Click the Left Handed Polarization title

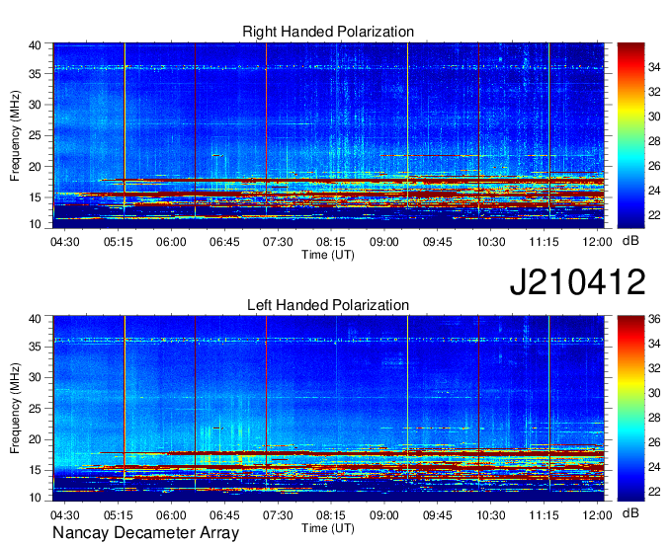pyautogui.click(x=328, y=305)
